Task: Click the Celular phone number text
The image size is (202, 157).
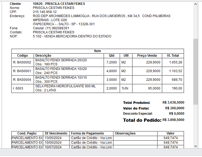Action: tap(51, 28)
